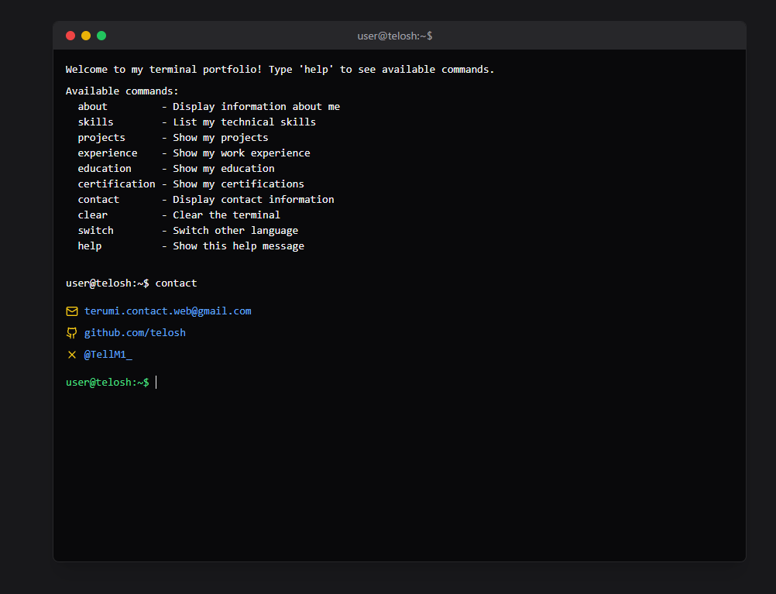This screenshot has height=594, width=776.
Task: Click the GitHub cat icon
Action: pos(72,333)
